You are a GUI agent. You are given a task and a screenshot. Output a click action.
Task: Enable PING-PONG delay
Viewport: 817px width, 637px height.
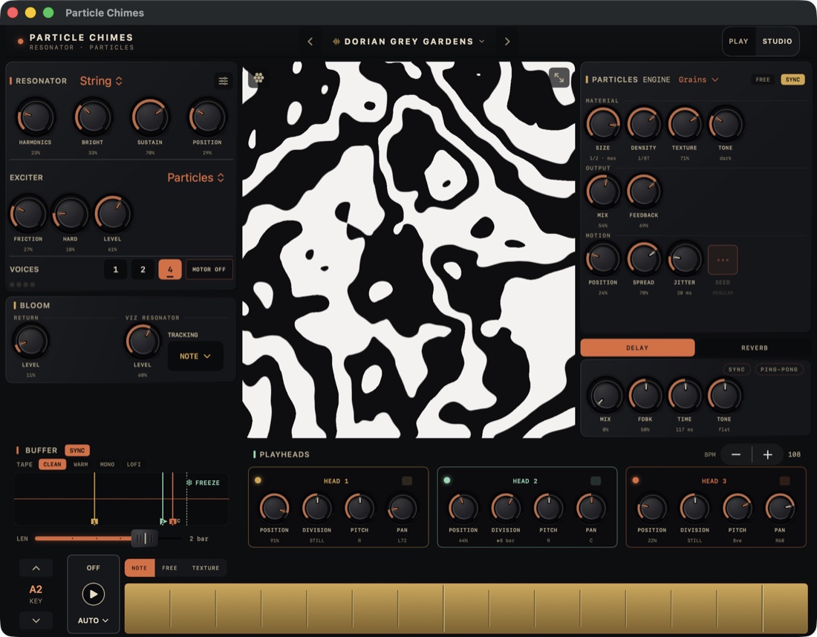click(x=779, y=369)
